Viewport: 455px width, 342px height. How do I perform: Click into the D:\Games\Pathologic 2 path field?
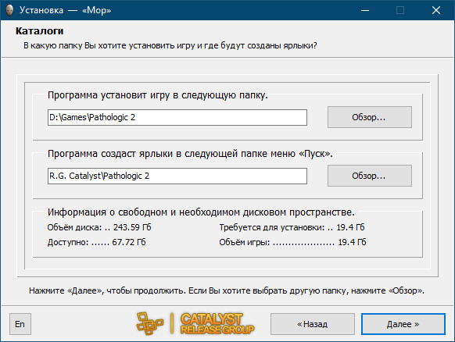tap(177, 117)
